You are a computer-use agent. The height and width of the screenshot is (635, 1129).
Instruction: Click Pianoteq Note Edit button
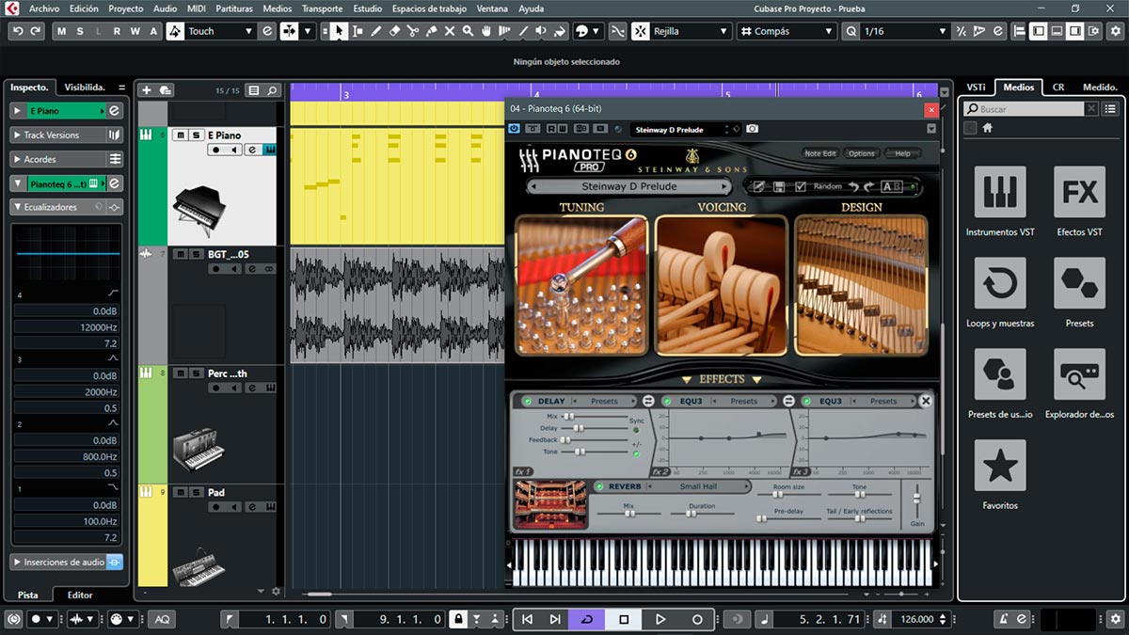[820, 153]
